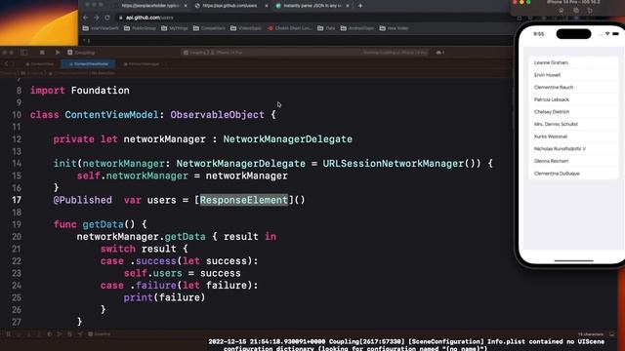The width and height of the screenshot is (625, 351).
Task: Close the jsonplaceholder browser tab
Action: click(x=186, y=6)
